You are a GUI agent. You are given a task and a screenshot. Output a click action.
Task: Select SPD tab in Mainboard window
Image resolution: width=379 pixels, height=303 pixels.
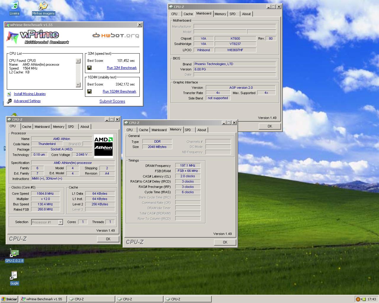coord(232,14)
